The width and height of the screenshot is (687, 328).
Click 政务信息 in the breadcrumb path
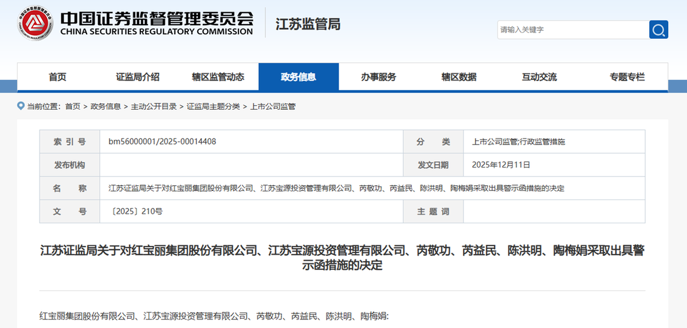pyautogui.click(x=105, y=106)
